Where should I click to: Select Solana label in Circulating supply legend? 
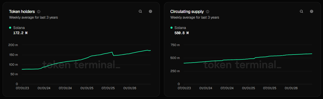(x=180, y=28)
